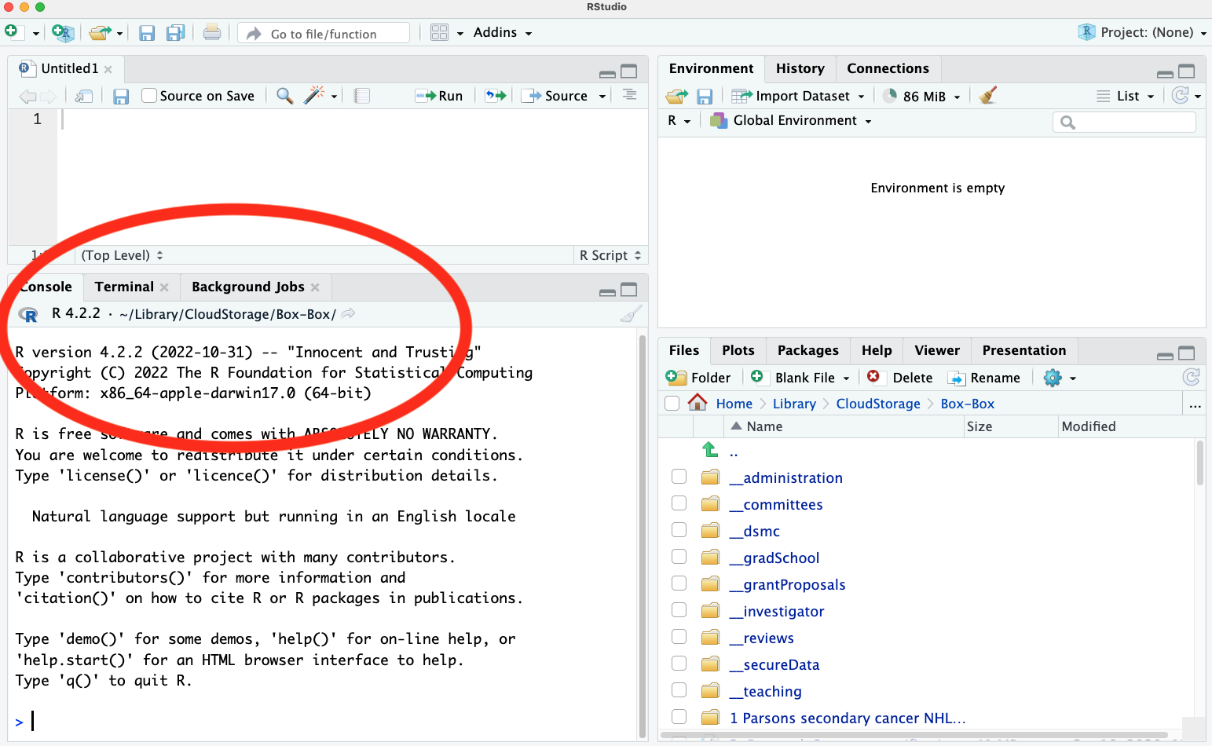Open Blank File creation dropdown
This screenshot has height=746, width=1212.
800,378
